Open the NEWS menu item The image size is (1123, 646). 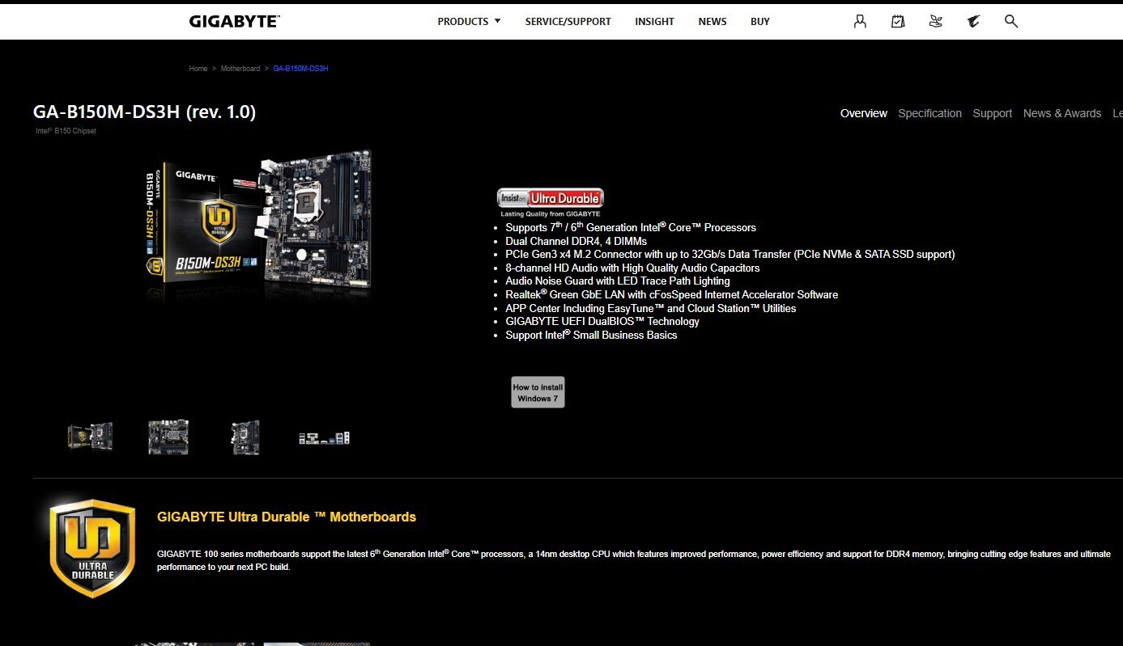click(713, 22)
